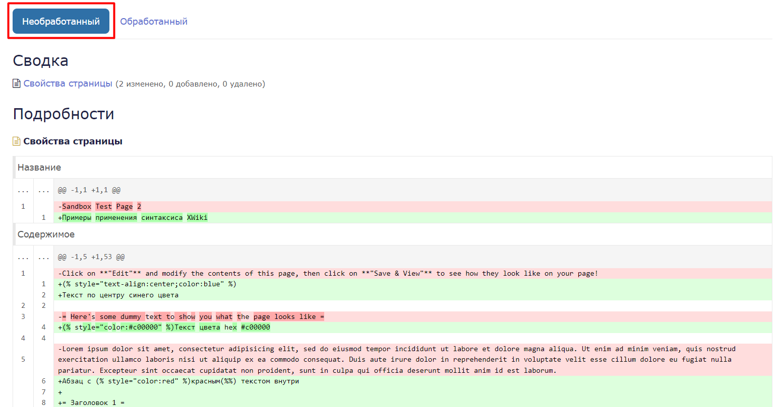
Task: Click hunk header @@ -1,5 +1,53 @@
Action: pyautogui.click(x=91, y=257)
